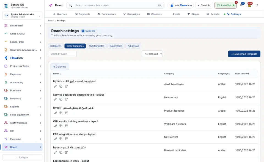Open HR module in the sidebar

(x=22, y=131)
